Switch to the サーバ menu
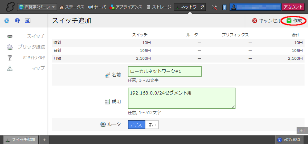This screenshot has height=144, width=308. (x=97, y=7)
